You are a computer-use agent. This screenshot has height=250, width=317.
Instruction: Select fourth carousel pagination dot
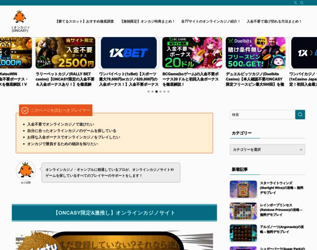tap(161, 92)
